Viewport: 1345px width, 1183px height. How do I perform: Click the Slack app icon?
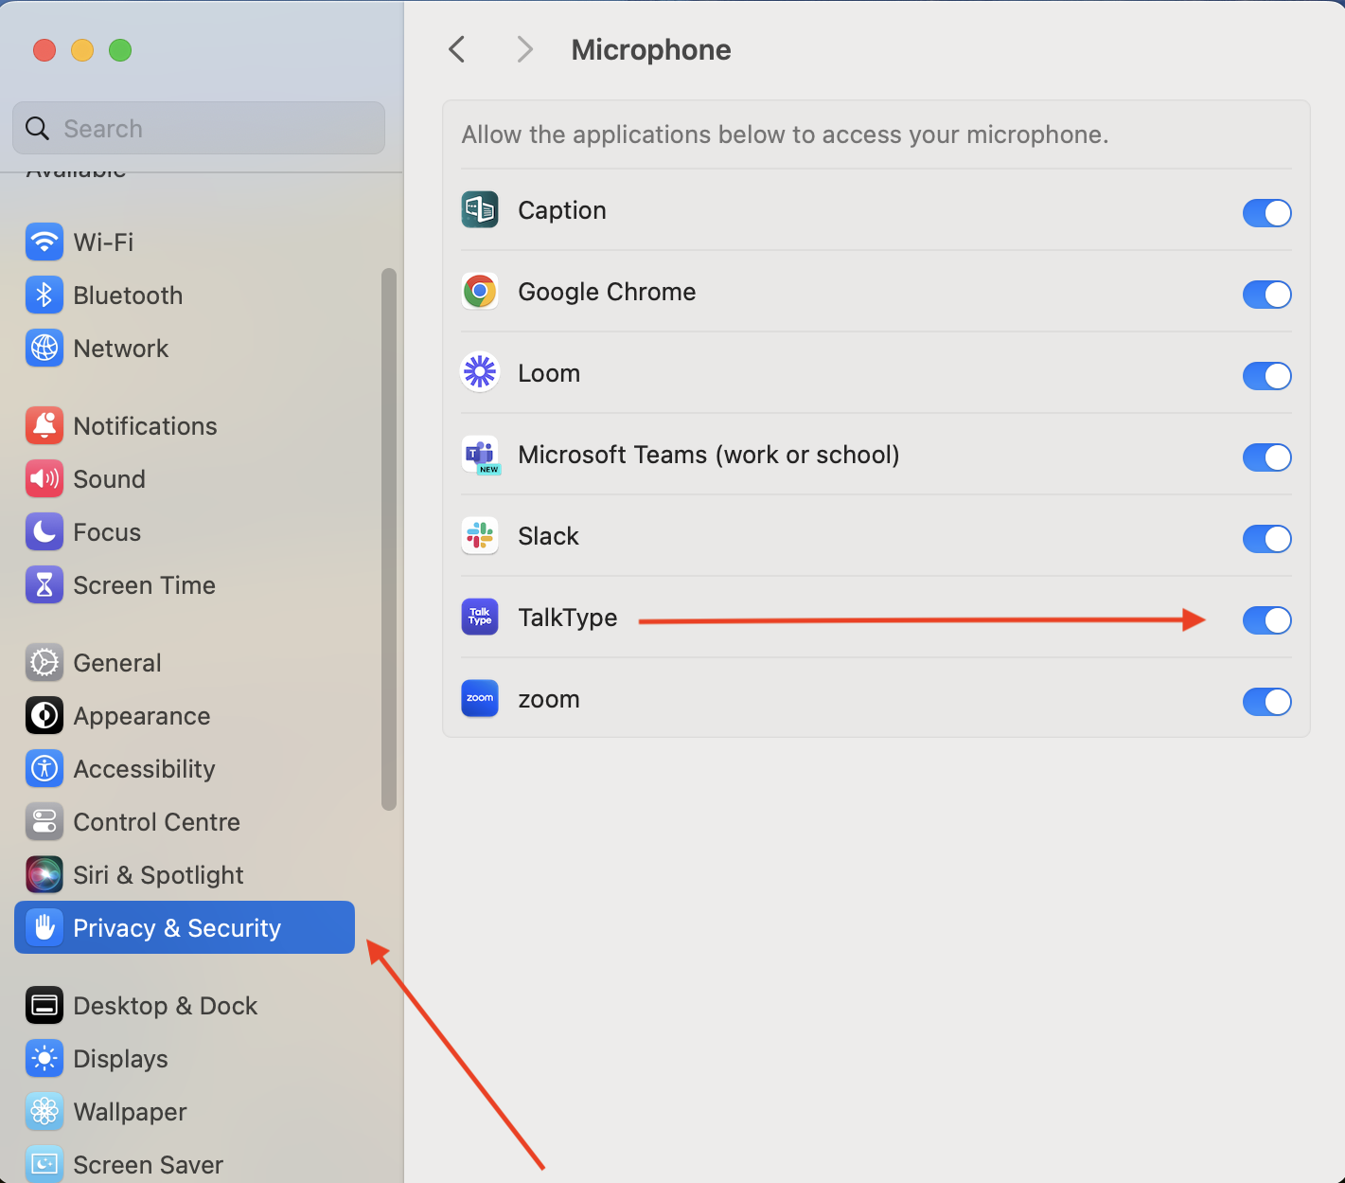pos(480,536)
